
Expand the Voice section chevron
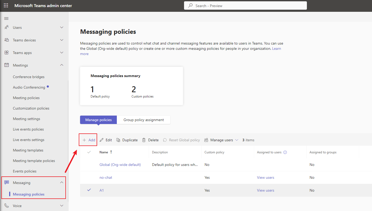point(62,205)
